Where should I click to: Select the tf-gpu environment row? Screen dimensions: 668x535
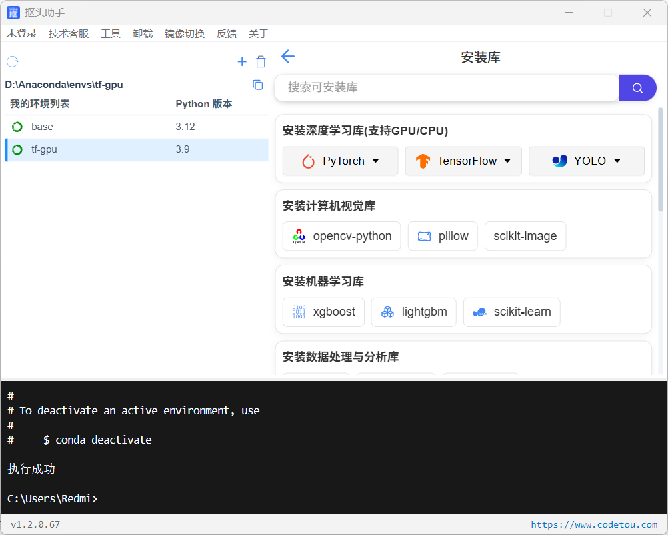[136, 149]
